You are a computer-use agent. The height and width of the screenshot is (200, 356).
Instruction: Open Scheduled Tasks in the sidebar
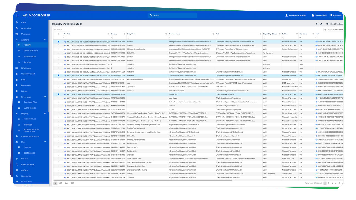tap(31, 51)
